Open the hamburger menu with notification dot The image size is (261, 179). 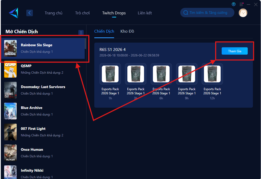point(241,4)
